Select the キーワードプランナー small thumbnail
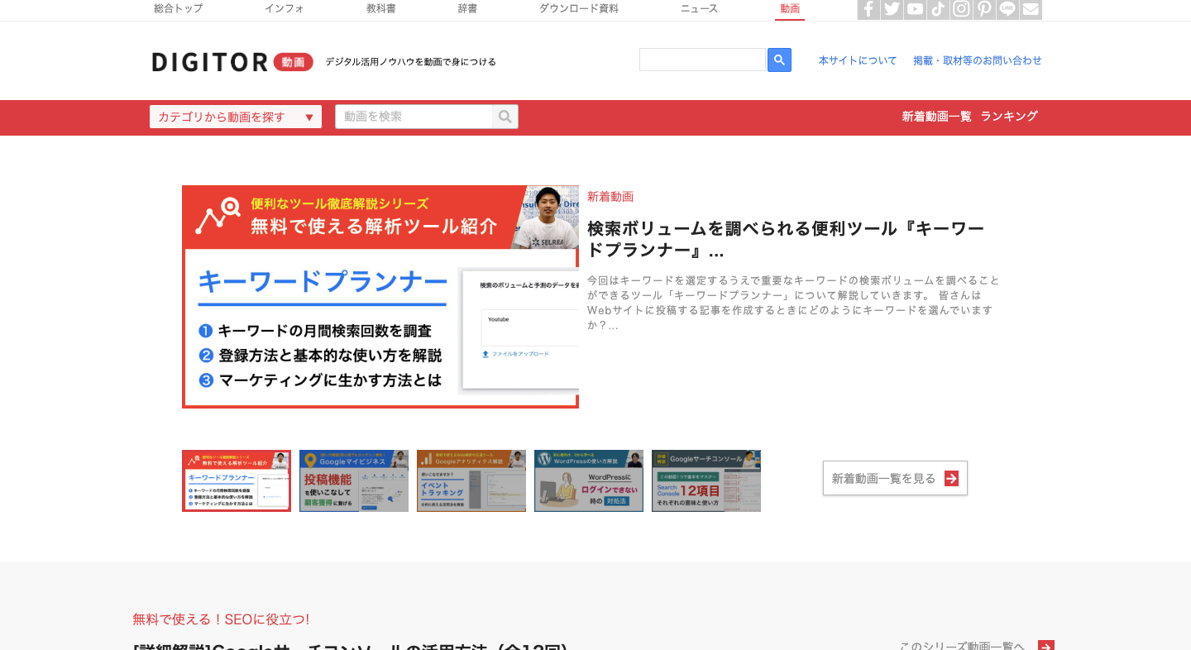1191x650 pixels. (x=237, y=480)
